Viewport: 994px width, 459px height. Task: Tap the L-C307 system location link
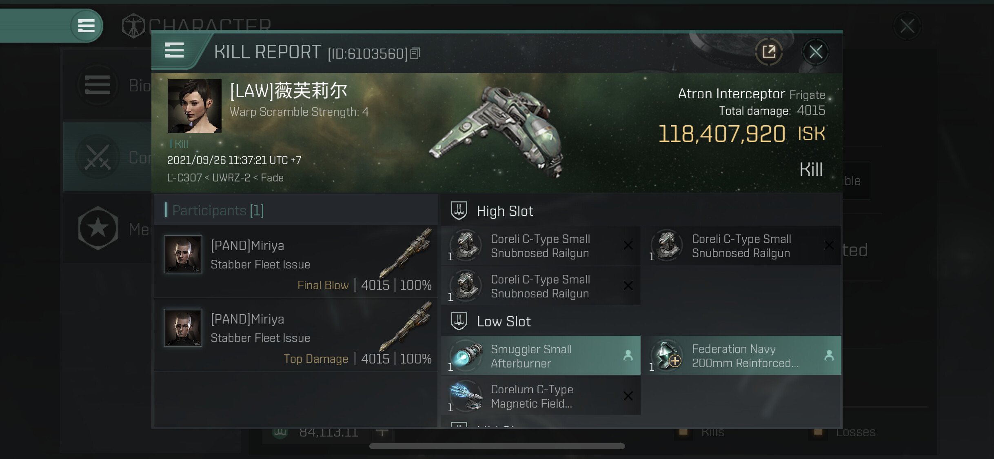click(x=184, y=178)
